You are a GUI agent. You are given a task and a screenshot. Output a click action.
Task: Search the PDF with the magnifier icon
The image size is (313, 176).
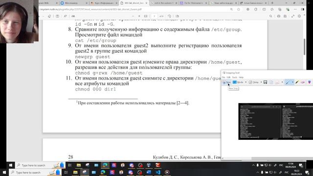point(270,16)
